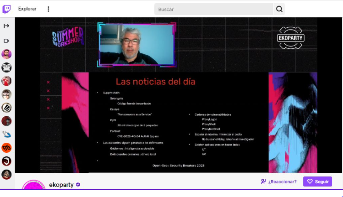Screen dimensions: 343x197
Task: Click the heart icon on the Seguir button
Action: coord(310,181)
